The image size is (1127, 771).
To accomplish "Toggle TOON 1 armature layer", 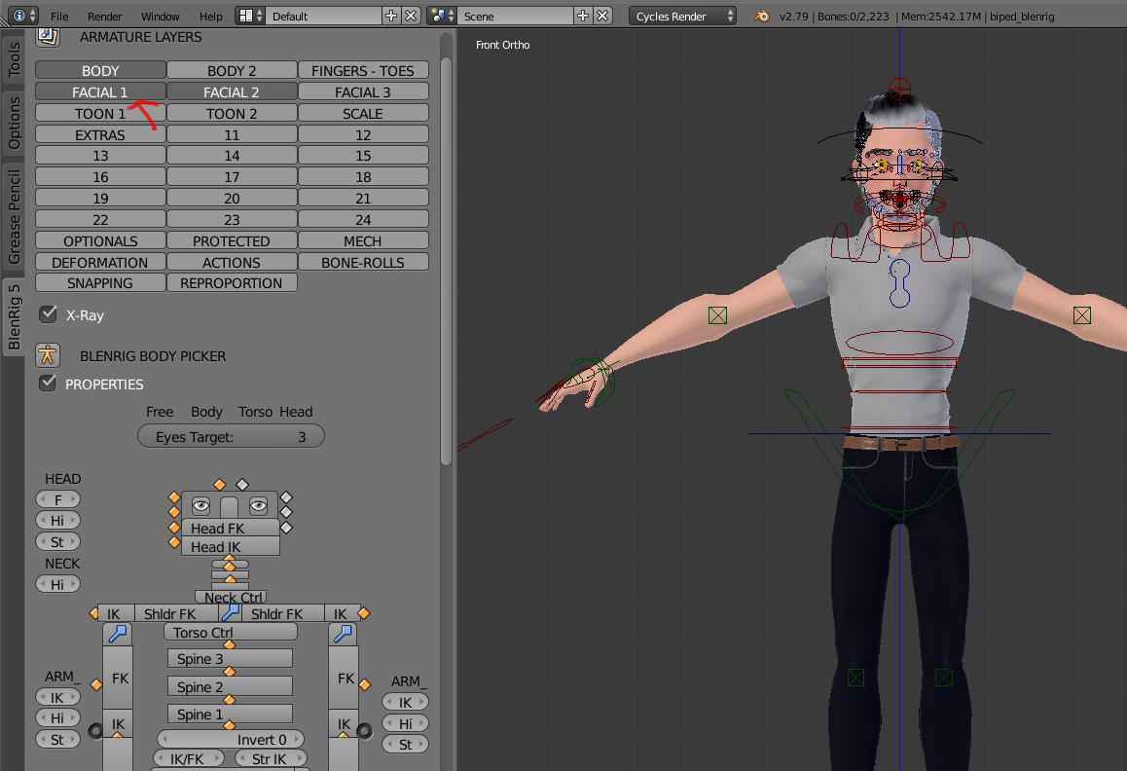I will (x=100, y=113).
